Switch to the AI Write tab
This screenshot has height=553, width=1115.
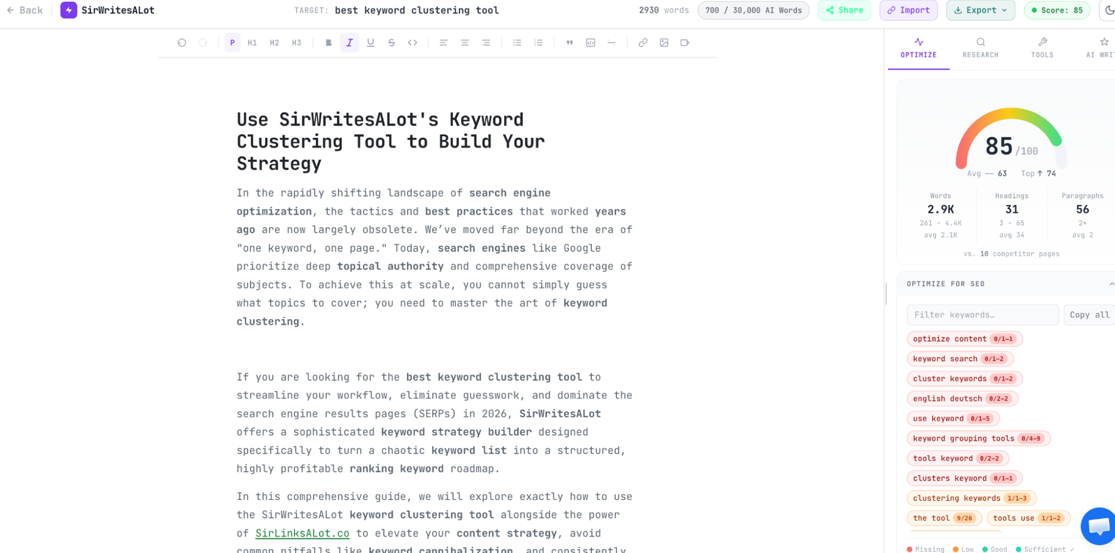1102,49
